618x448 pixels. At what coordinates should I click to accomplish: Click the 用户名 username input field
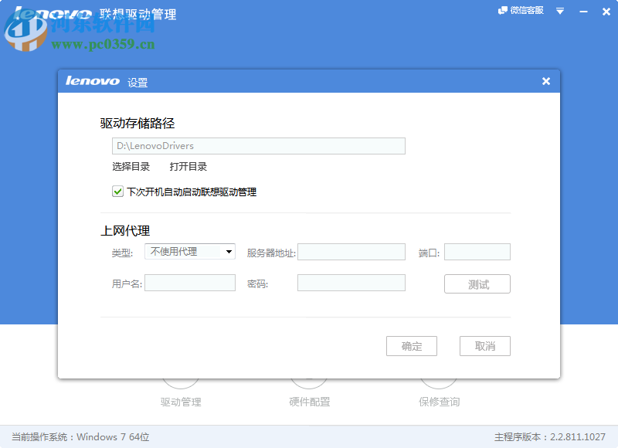[x=189, y=282]
